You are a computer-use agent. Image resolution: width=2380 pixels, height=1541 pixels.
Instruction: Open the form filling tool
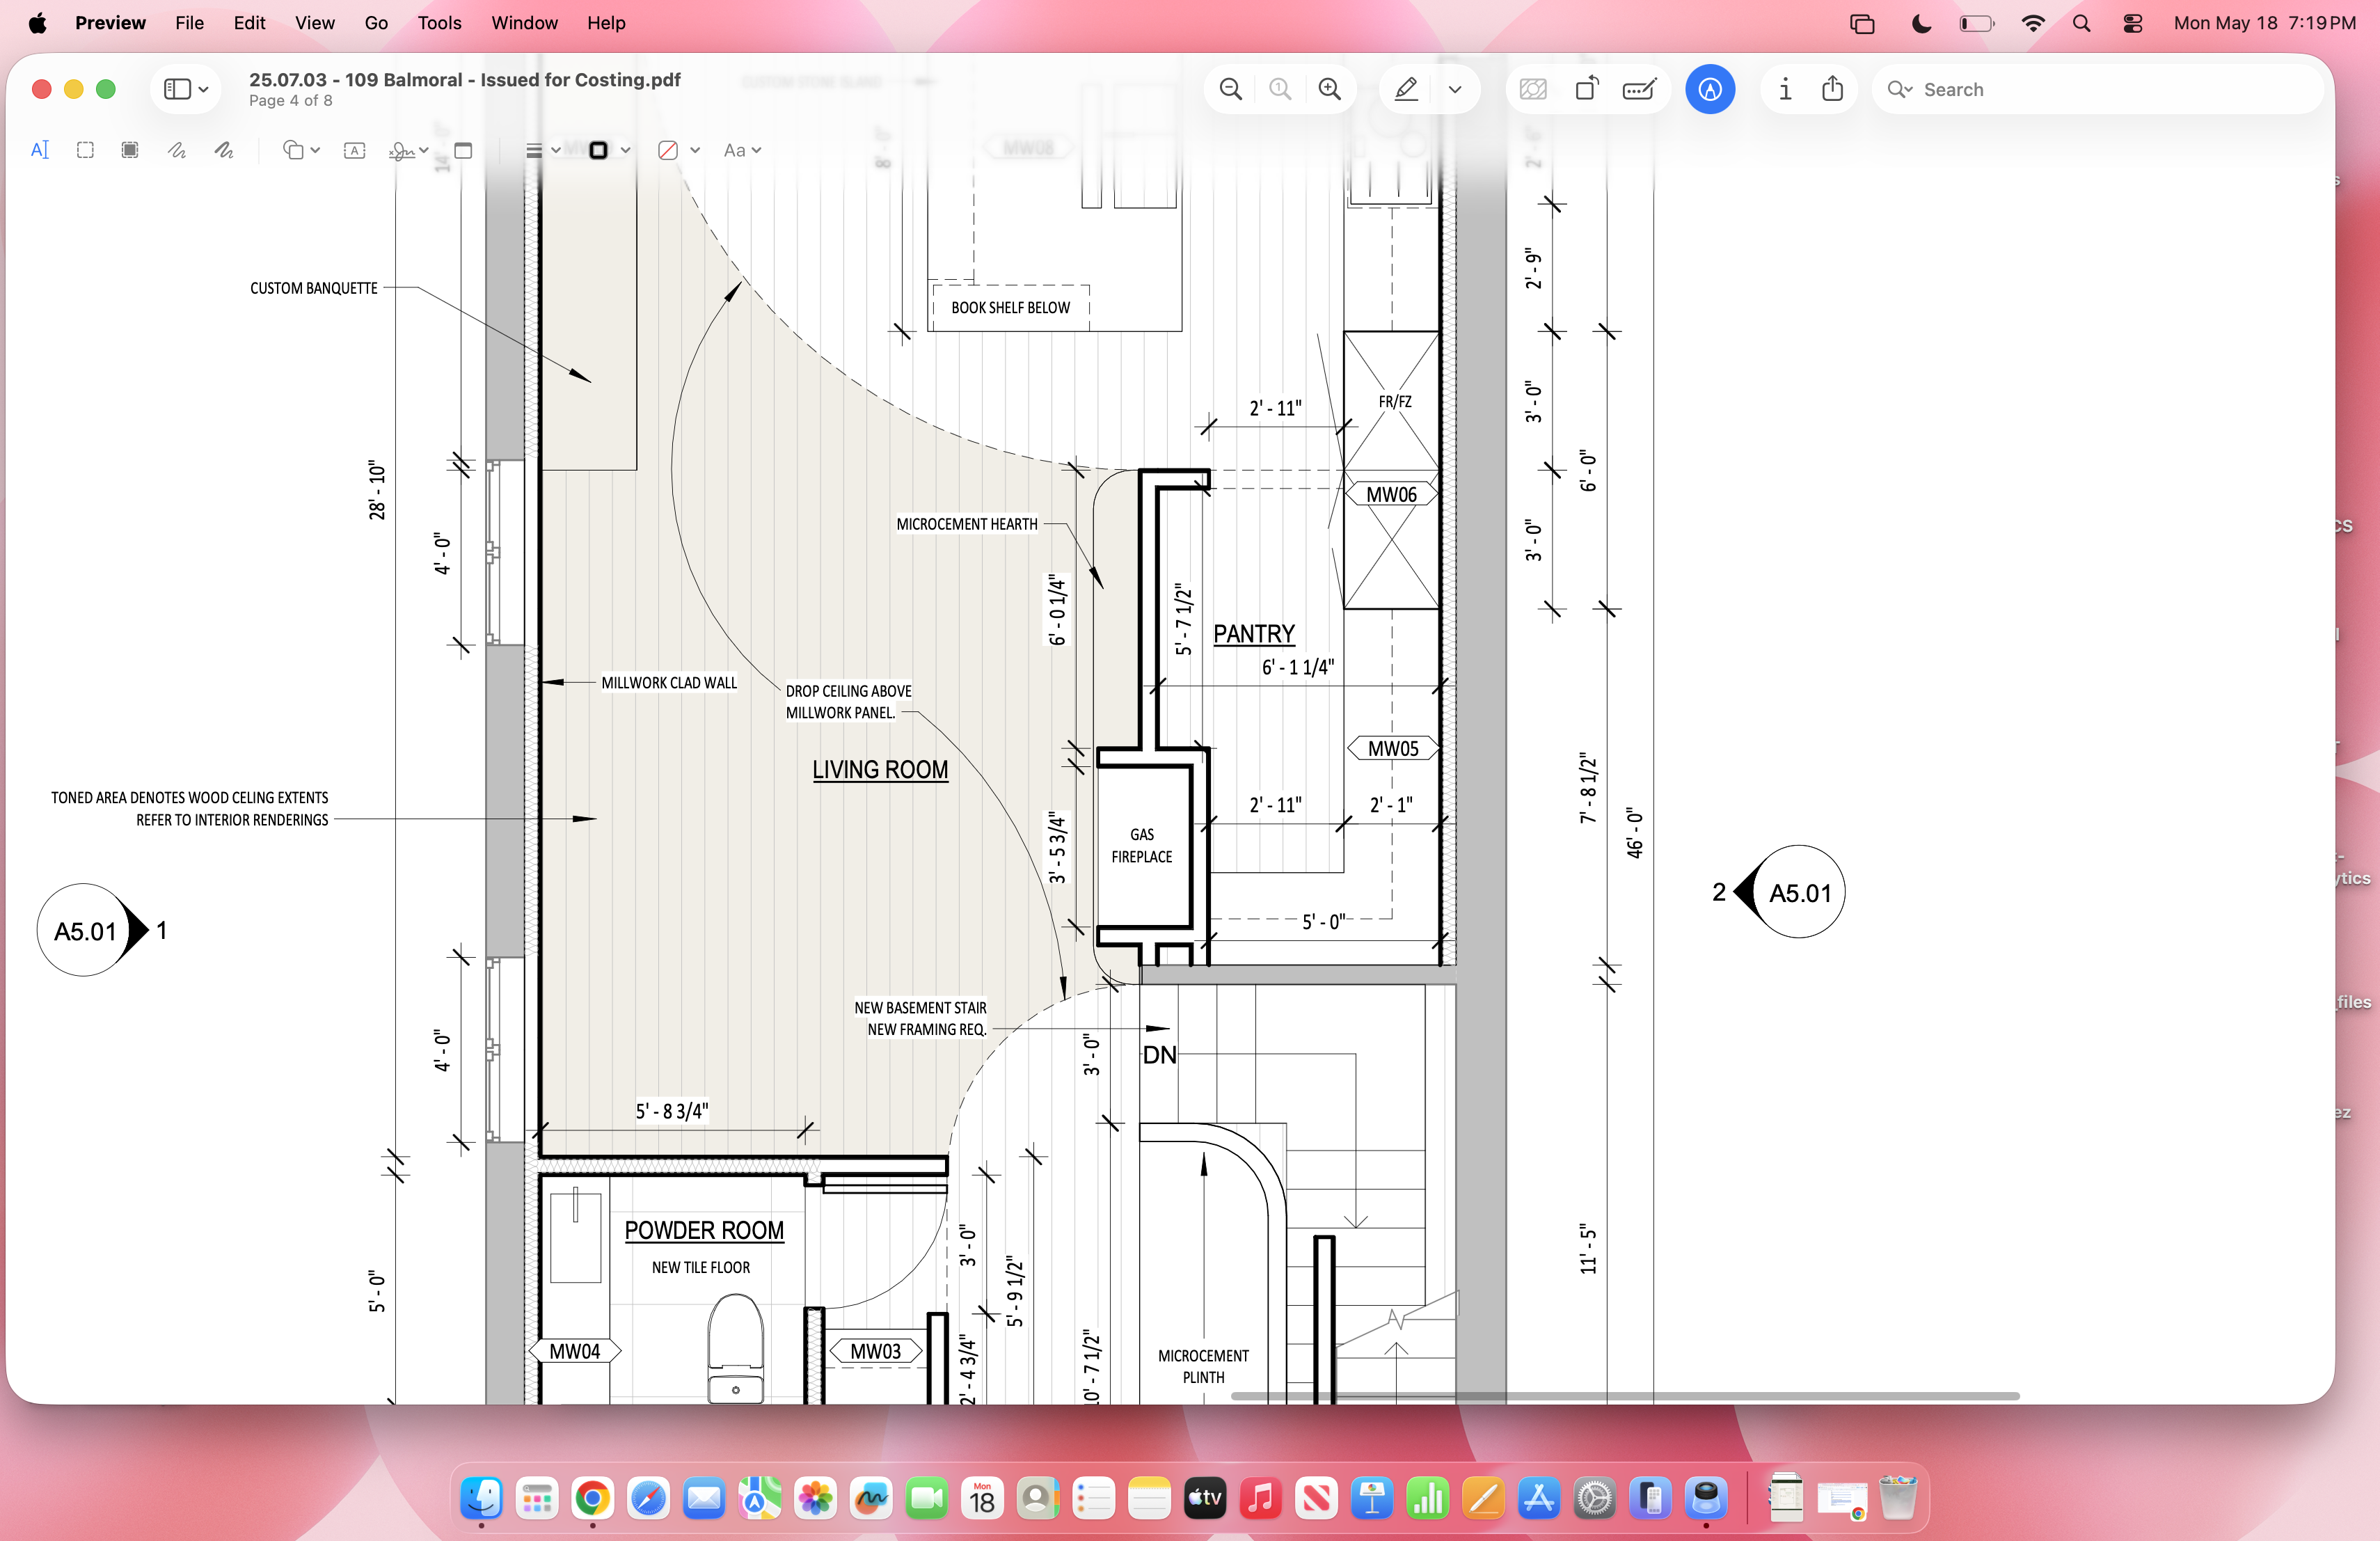click(1640, 89)
